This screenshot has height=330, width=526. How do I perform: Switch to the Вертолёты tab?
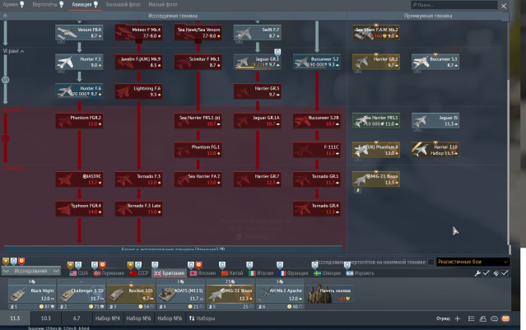pyautogui.click(x=46, y=5)
